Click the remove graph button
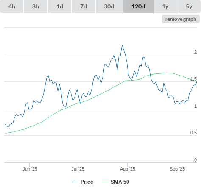Image resolution: width=201 pixels, height=193 pixels. [x=181, y=19]
